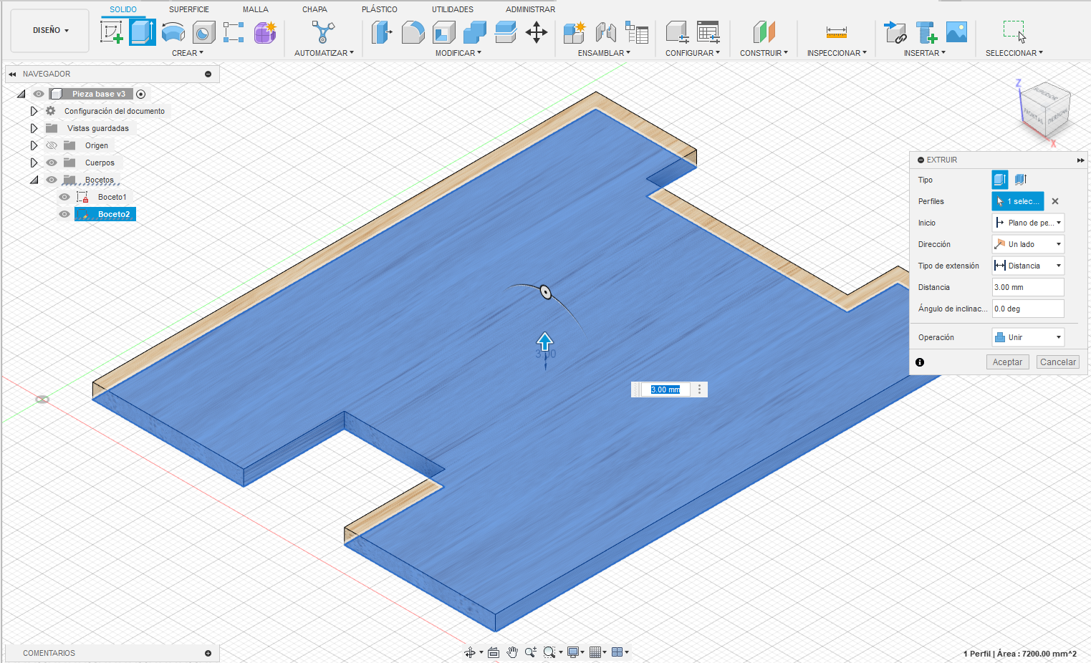Screen dimensions: 1091x663
Task: Open the Dirección dropdown
Action: [1028, 244]
